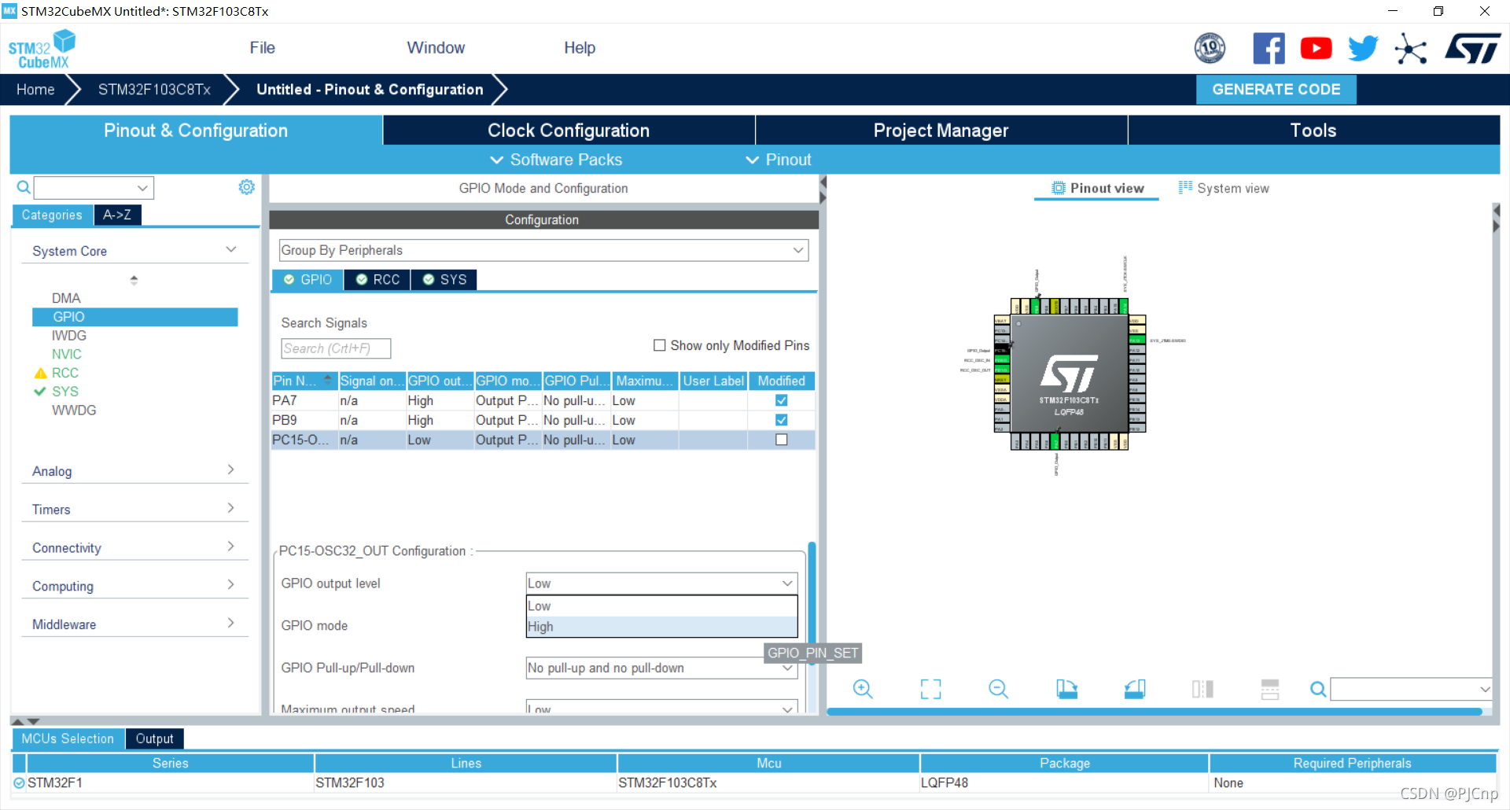Open the categories search combo box
Viewport: 1510px width, 810px height.
click(x=94, y=187)
